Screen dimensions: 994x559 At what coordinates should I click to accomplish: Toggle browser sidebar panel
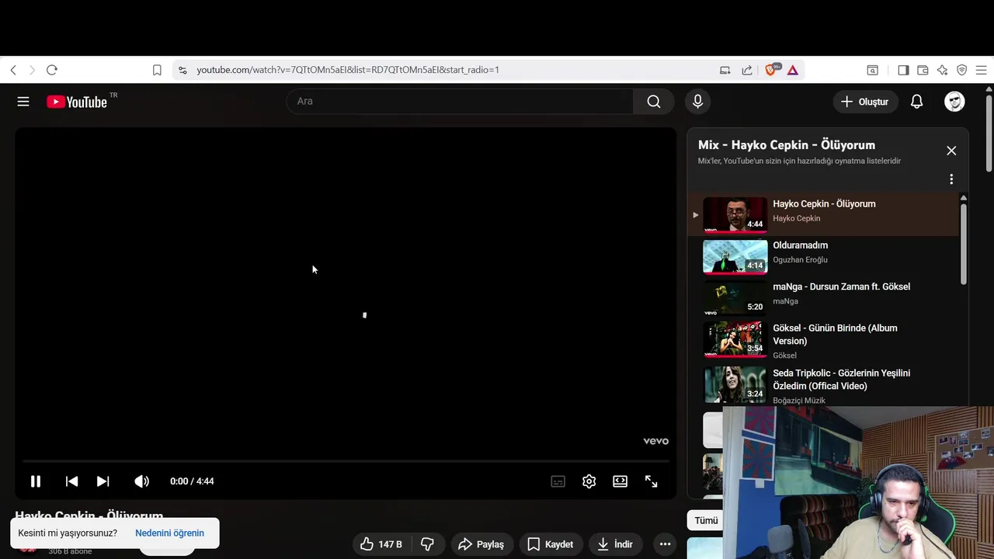point(903,70)
